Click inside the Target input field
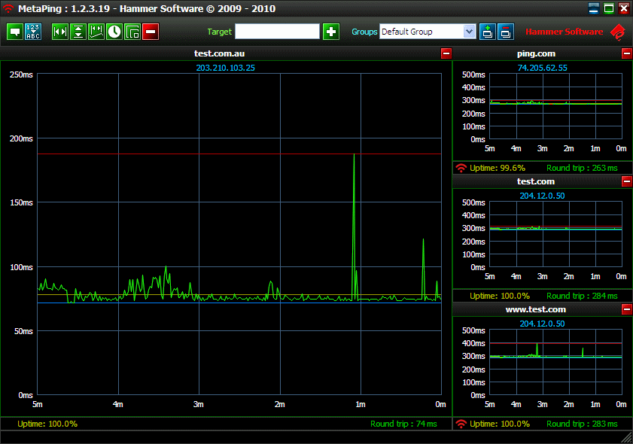This screenshot has width=633, height=444. pyautogui.click(x=277, y=32)
